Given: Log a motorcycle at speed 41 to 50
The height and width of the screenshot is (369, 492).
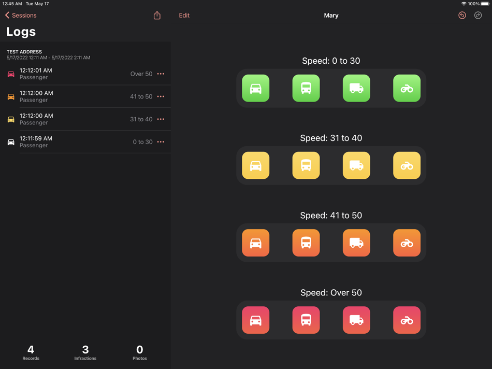Looking at the screenshot, I should point(407,243).
